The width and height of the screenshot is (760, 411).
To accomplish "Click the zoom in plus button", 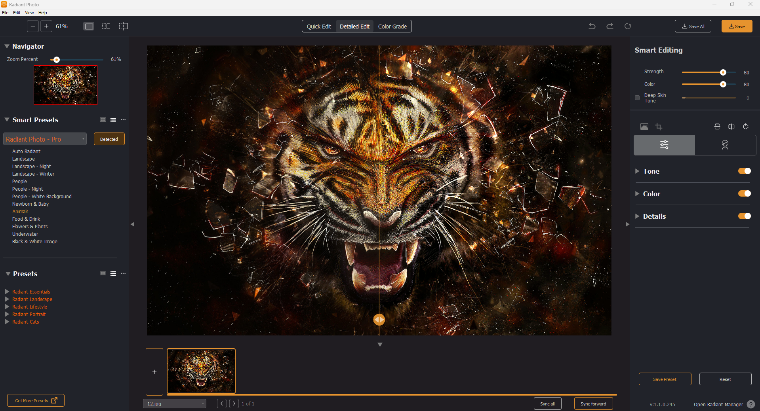I will click(x=46, y=26).
